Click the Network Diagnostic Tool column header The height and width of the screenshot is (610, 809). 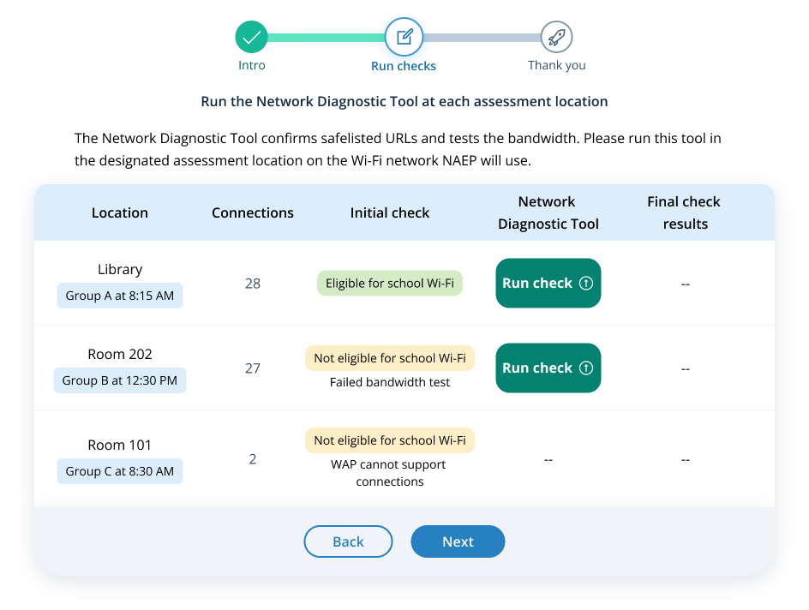pyautogui.click(x=548, y=212)
